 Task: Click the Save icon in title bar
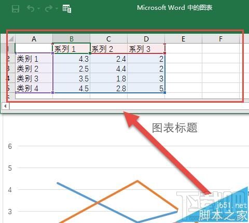(16, 9)
